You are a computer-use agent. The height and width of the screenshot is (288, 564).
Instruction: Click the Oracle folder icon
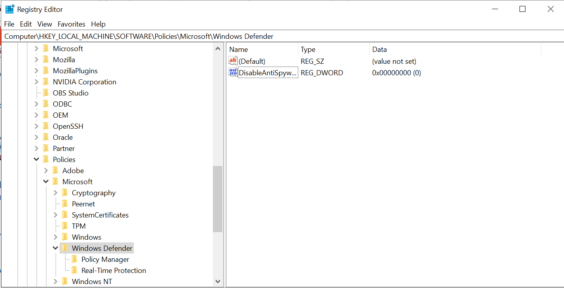click(x=46, y=137)
